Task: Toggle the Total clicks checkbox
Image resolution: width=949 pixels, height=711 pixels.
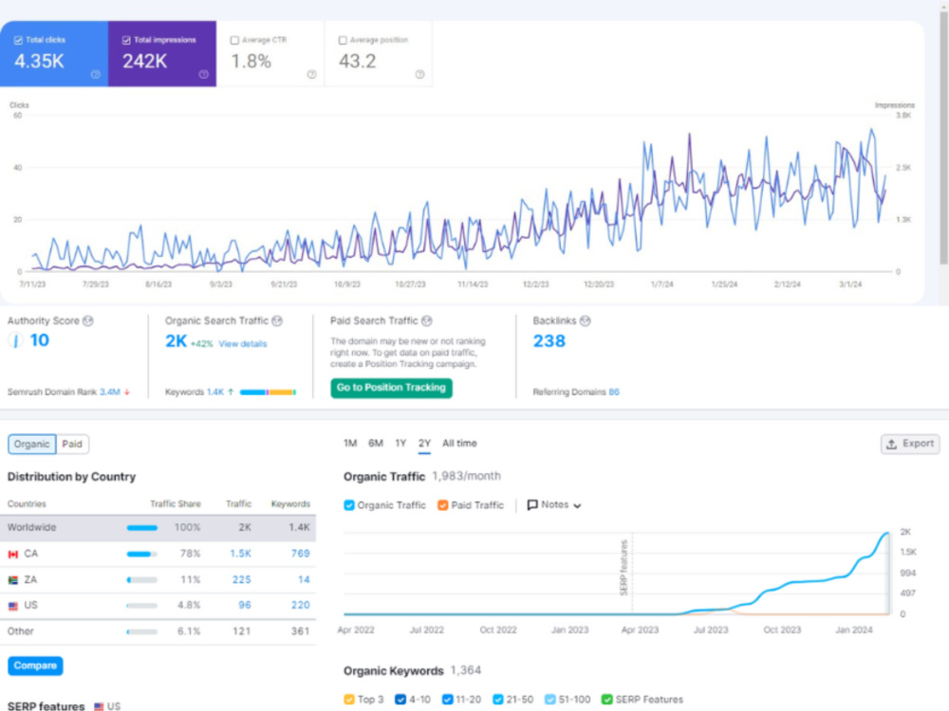Action: coord(18,40)
